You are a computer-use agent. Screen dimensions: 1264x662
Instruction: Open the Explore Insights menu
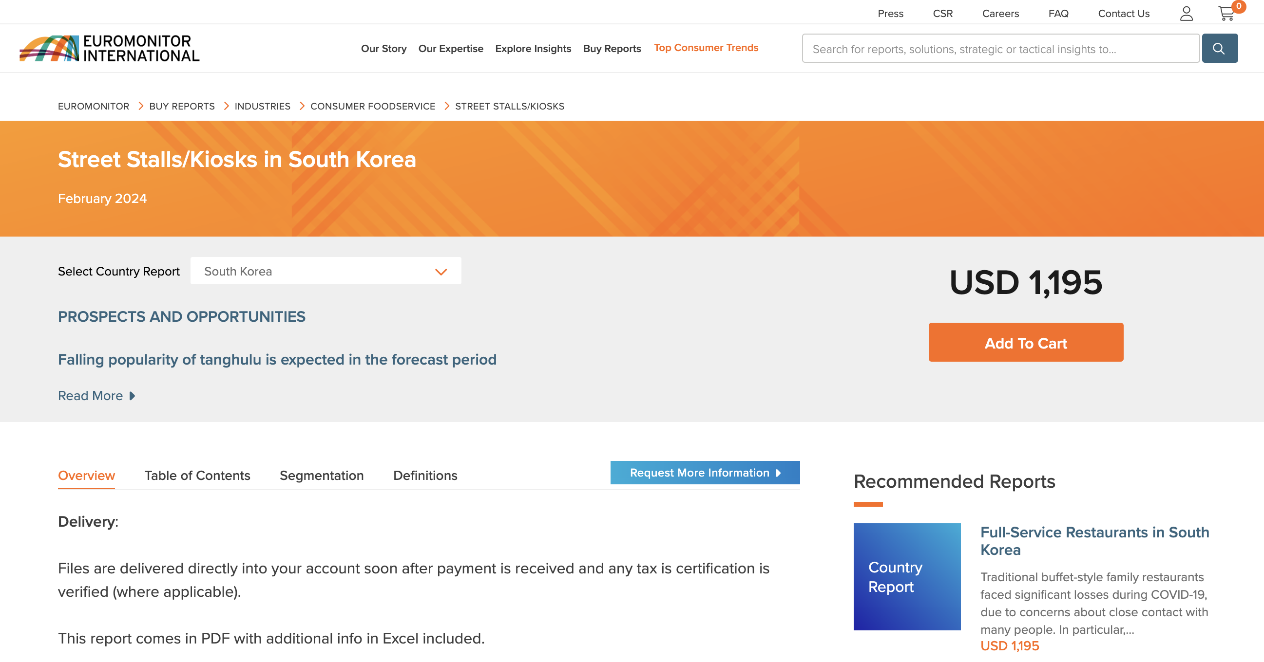pyautogui.click(x=533, y=49)
